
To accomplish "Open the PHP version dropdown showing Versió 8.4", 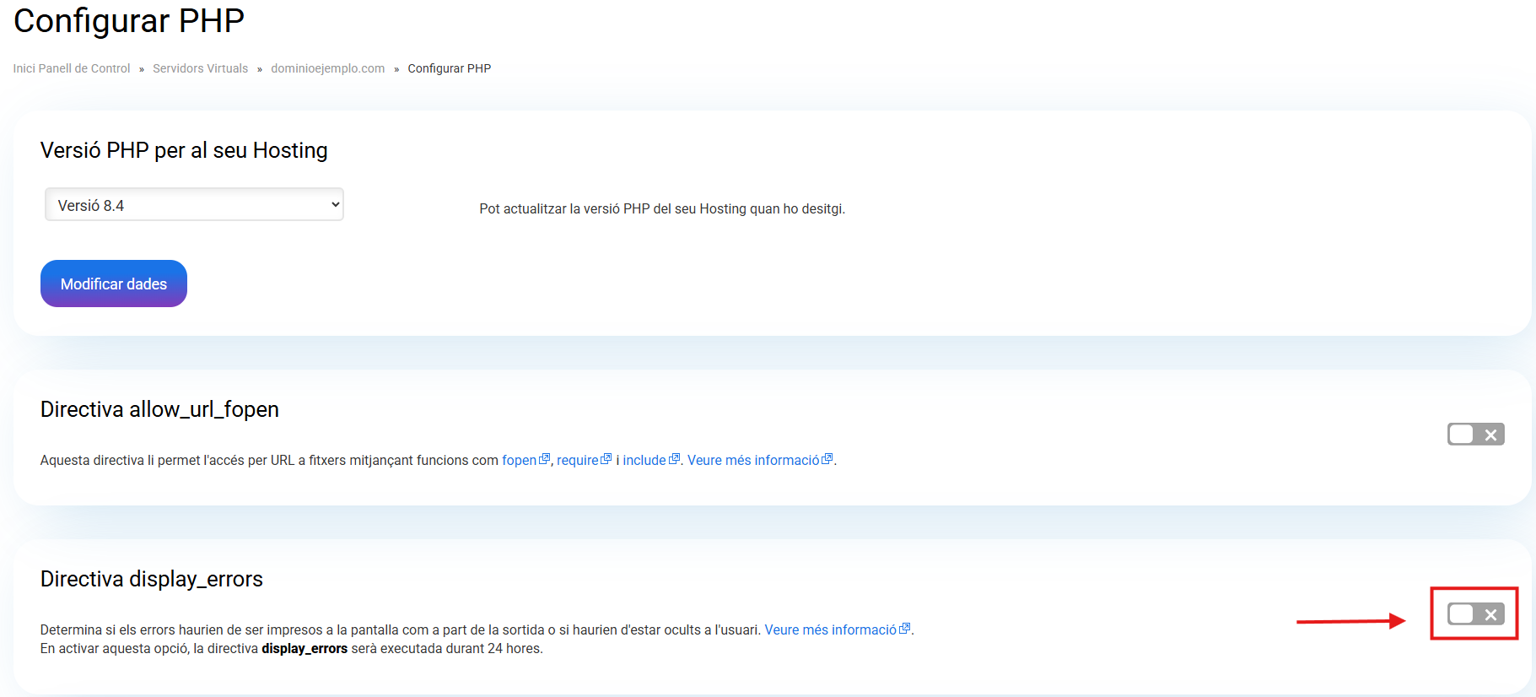I will coord(194,205).
